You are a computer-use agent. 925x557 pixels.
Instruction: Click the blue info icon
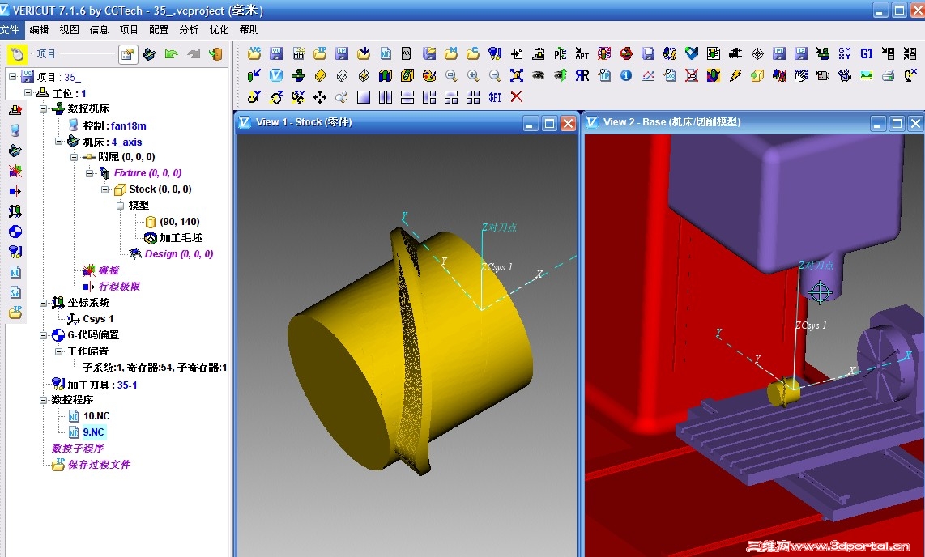point(626,75)
